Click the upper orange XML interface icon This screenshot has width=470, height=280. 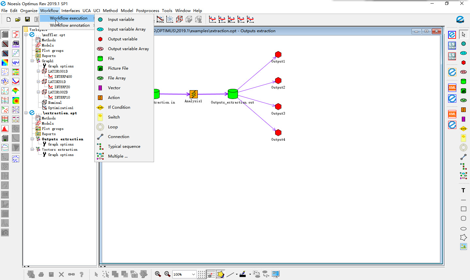(452, 88)
